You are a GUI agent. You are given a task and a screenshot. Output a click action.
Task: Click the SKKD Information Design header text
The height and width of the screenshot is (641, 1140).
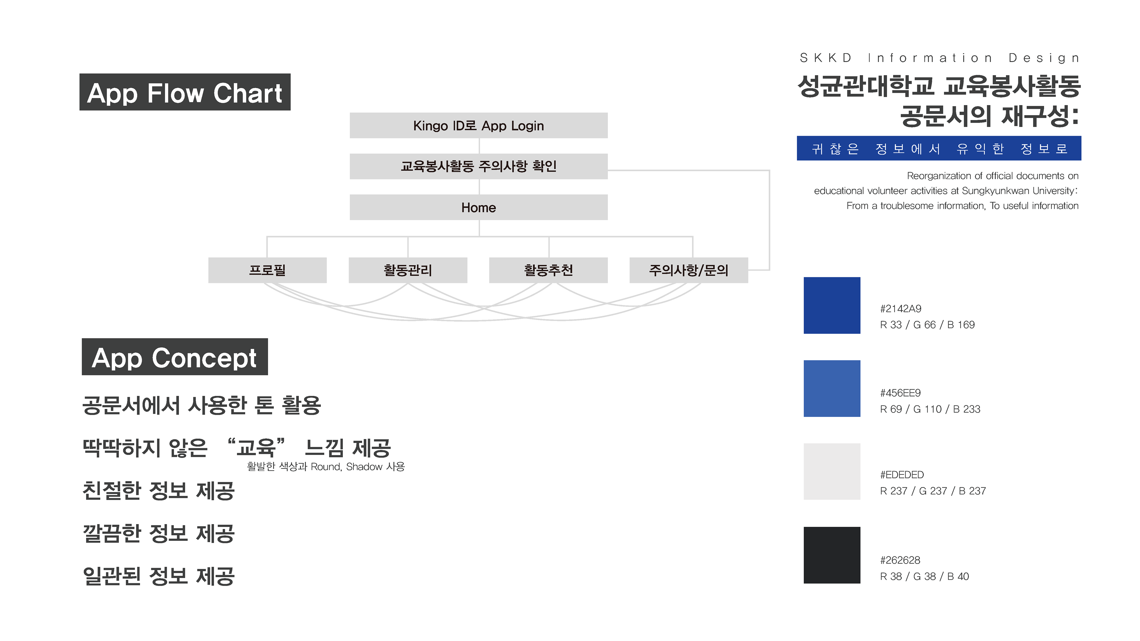point(940,58)
